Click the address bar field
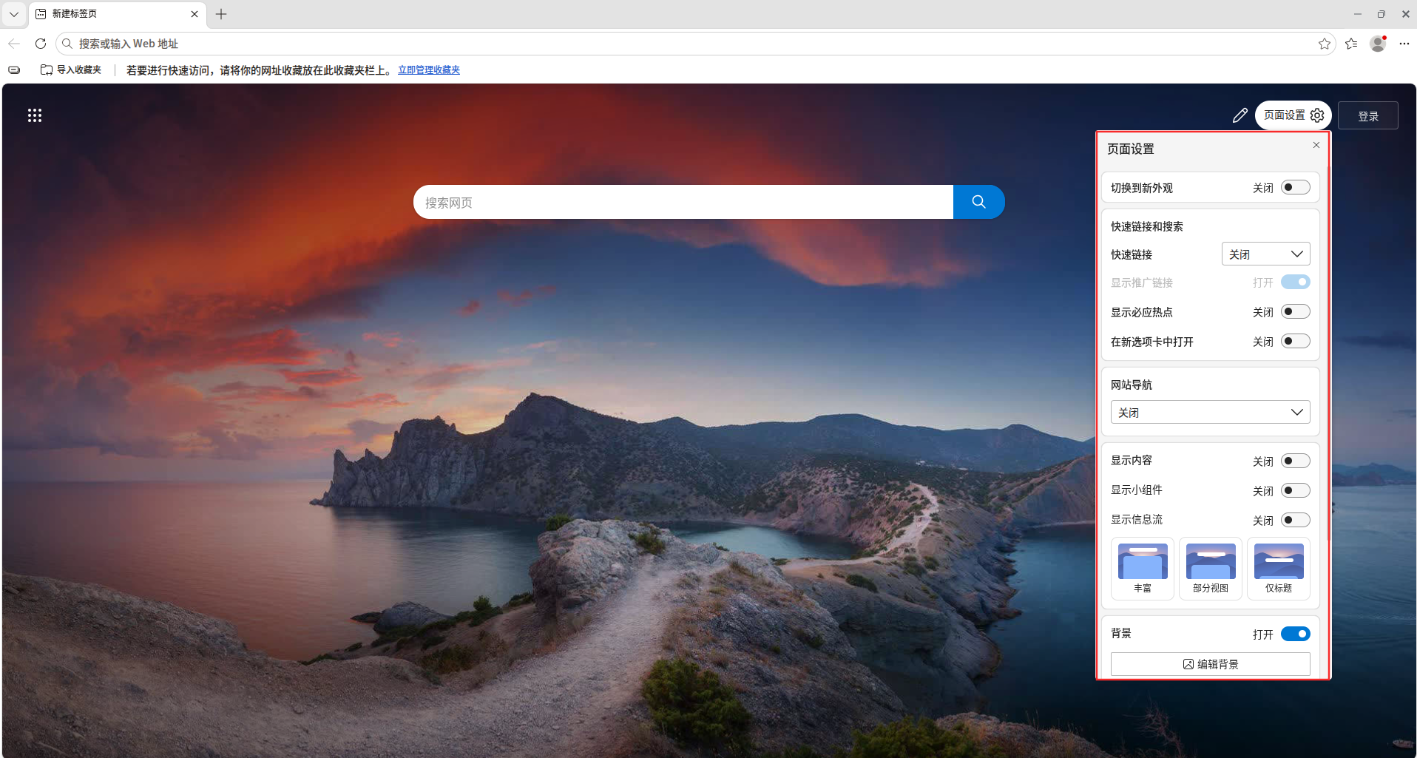This screenshot has width=1417, height=758. (695, 44)
